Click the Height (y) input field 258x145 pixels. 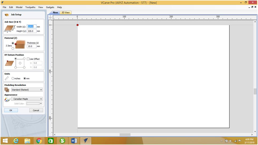[32, 31]
